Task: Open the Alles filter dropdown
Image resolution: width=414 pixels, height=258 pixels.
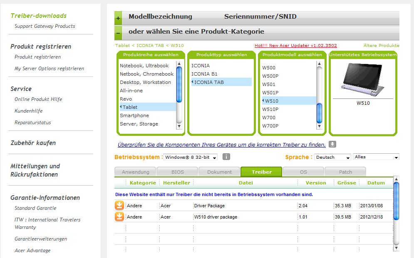Action: pos(376,157)
